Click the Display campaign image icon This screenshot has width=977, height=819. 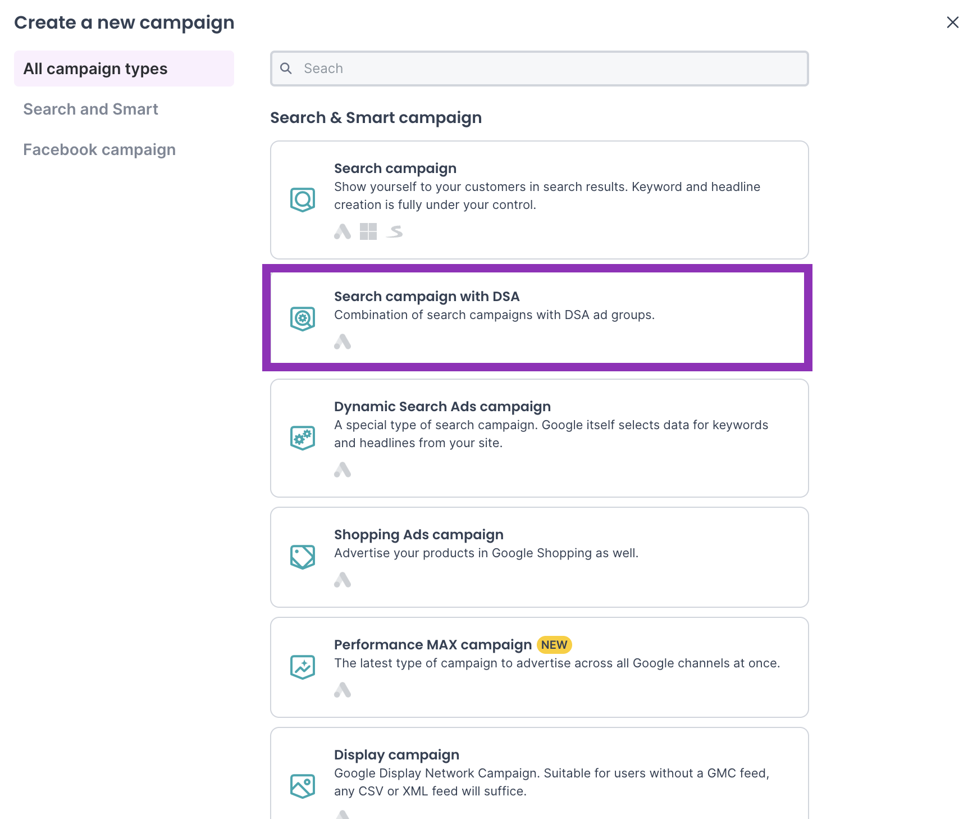[x=303, y=786]
